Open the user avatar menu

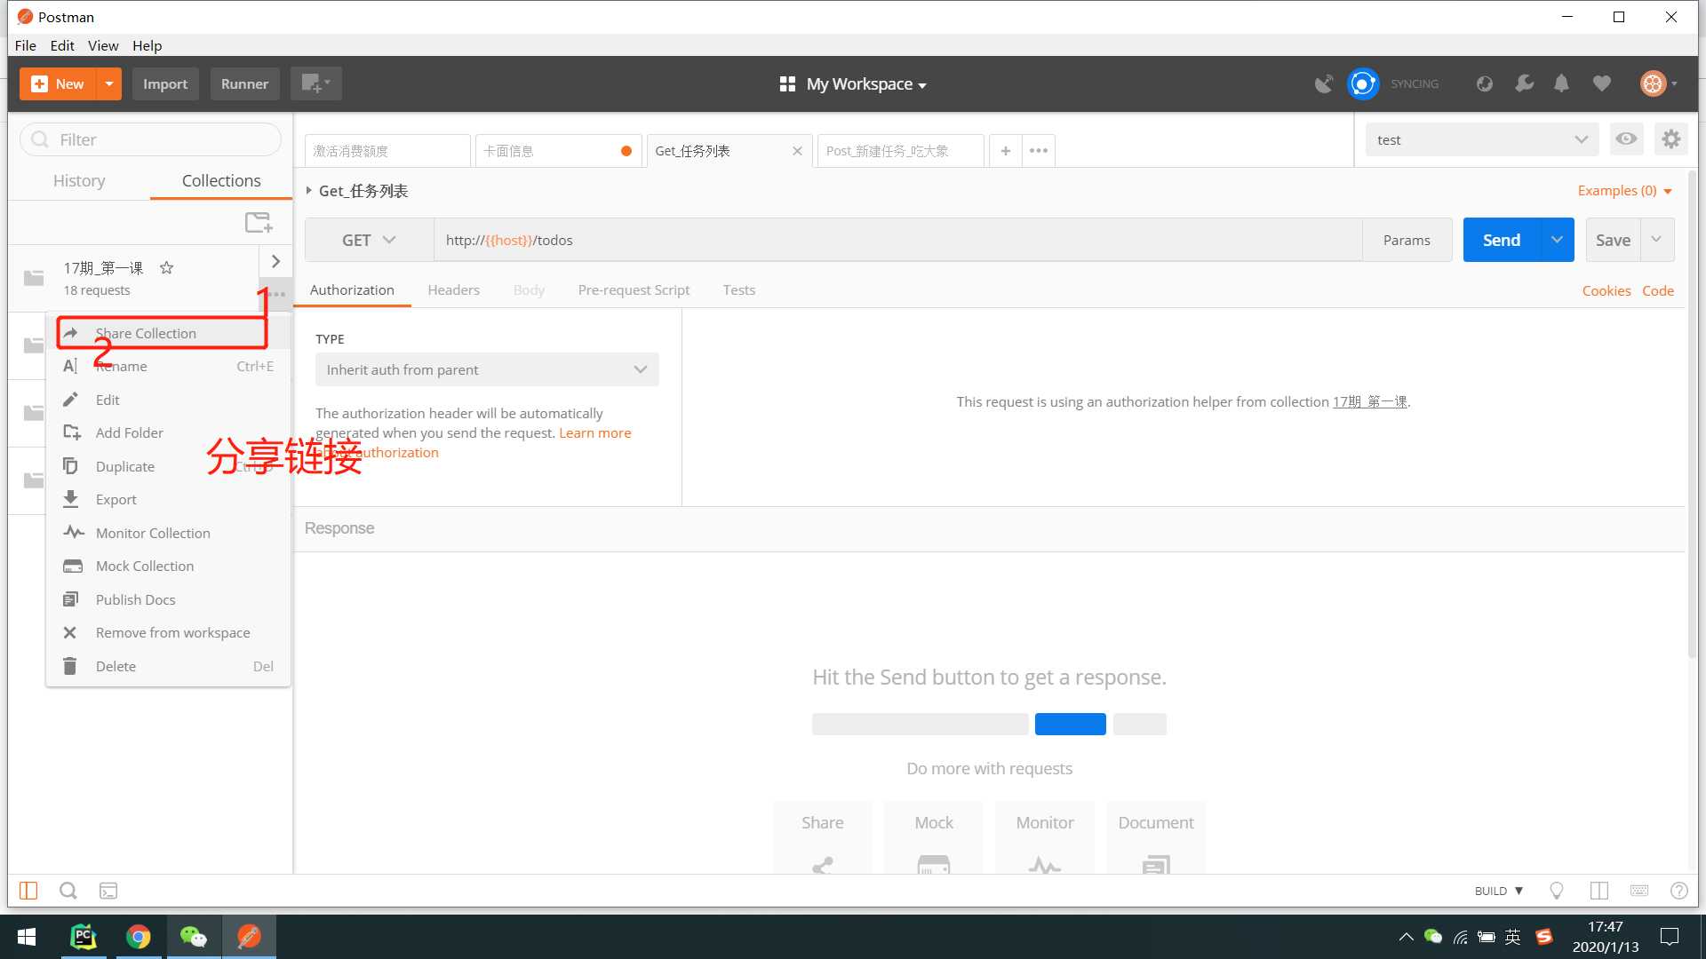pyautogui.click(x=1658, y=83)
